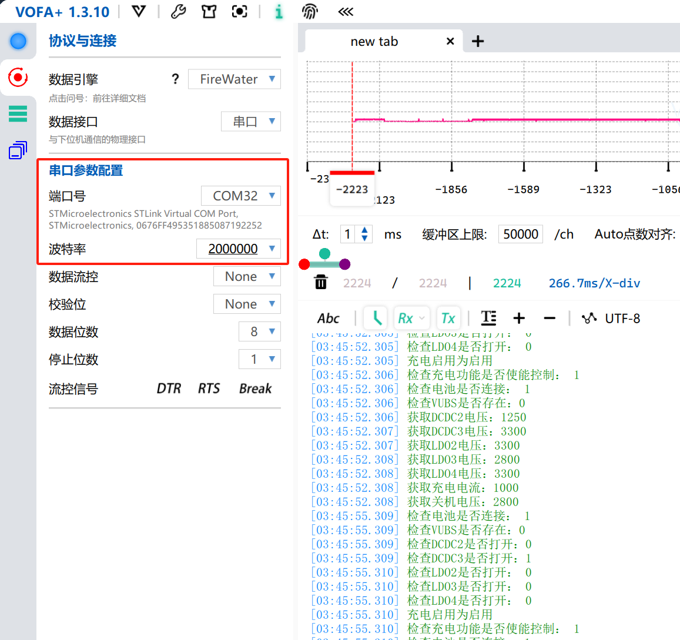Click the green 2224 buffer count value
Viewport: 680px width, 640px height.
click(x=507, y=284)
